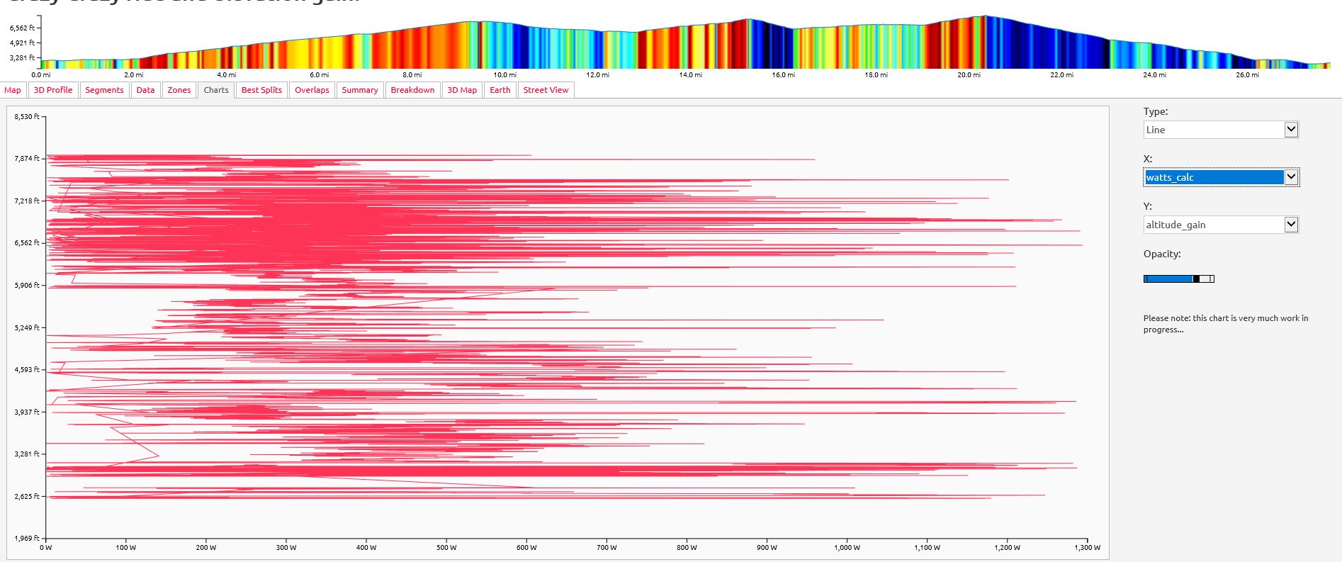1342x562 pixels.
Task: Open the Summary tab
Action: click(x=360, y=90)
